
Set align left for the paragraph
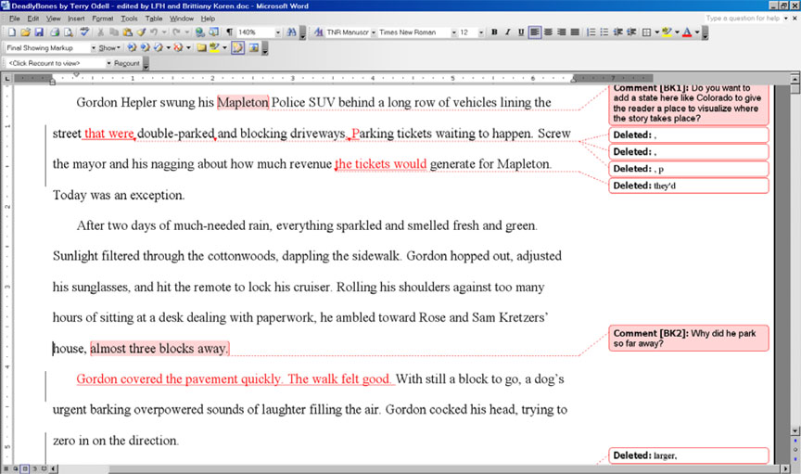(534, 32)
